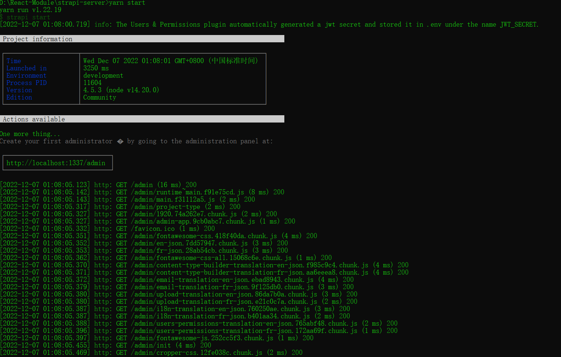The height and width of the screenshot is (357, 561).
Task: Click the 'Create your first administrator' line
Action: 136,141
